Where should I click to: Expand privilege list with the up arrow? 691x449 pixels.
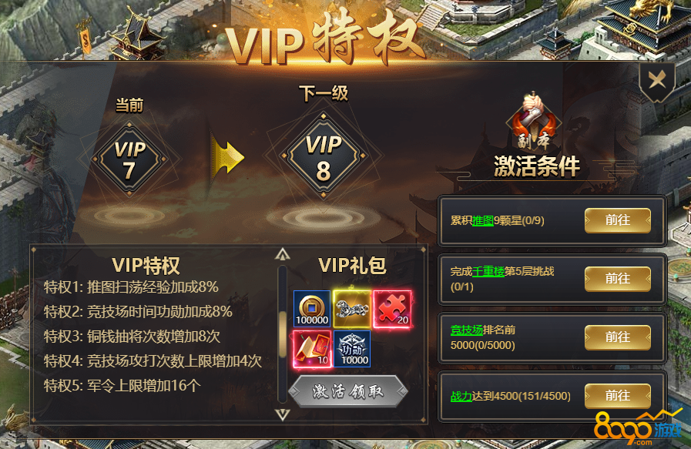pos(283,254)
